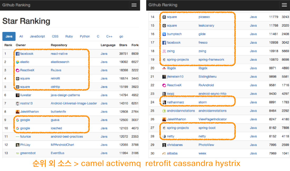Click alibaba logo icon
The height and width of the screenshot is (171, 290).
(164, 153)
